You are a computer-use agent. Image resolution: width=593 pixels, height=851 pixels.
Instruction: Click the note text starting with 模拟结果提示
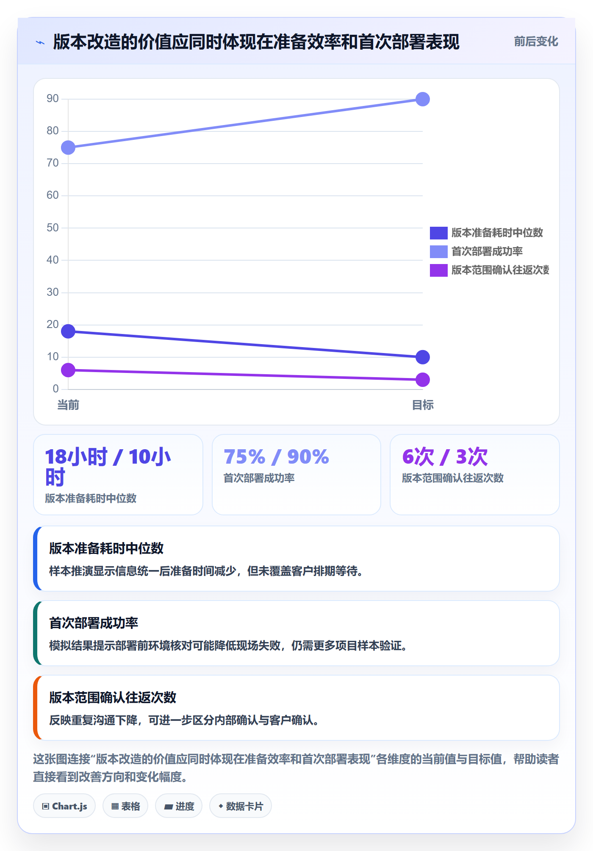coord(228,646)
